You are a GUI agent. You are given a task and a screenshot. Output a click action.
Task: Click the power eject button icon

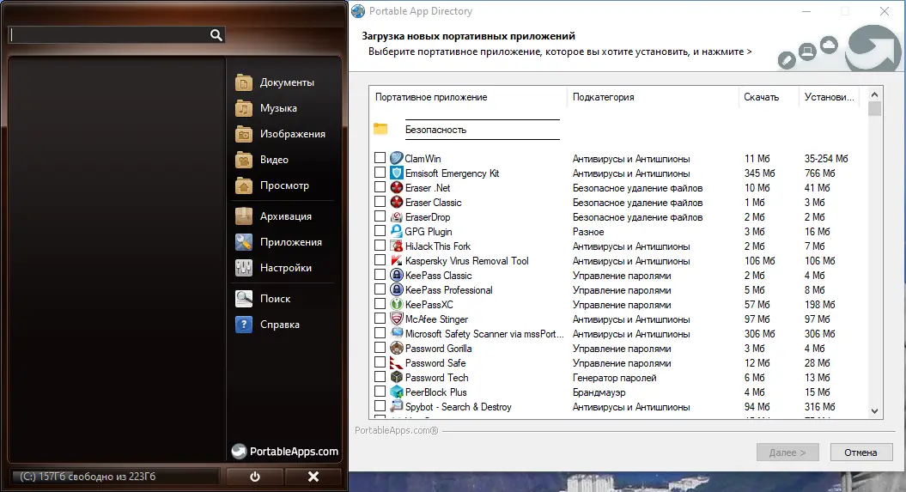pyautogui.click(x=255, y=477)
